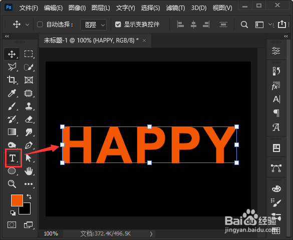Viewport: 293px width, 240px height.
Task: Open the 文字(Y) menu
Action: tap(125, 8)
